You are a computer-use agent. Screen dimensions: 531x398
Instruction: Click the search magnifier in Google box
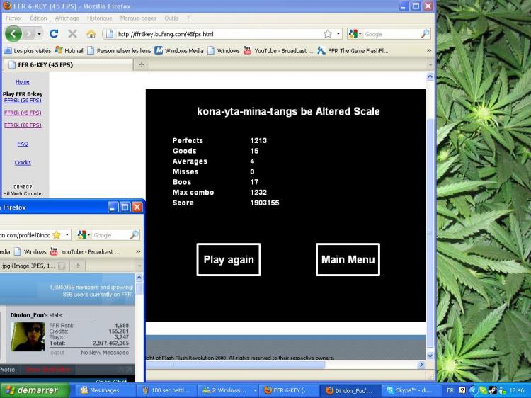click(425, 34)
